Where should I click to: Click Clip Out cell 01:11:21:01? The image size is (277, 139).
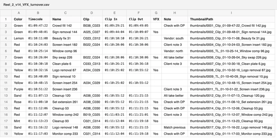pyautogui.click(x=138, y=115)
